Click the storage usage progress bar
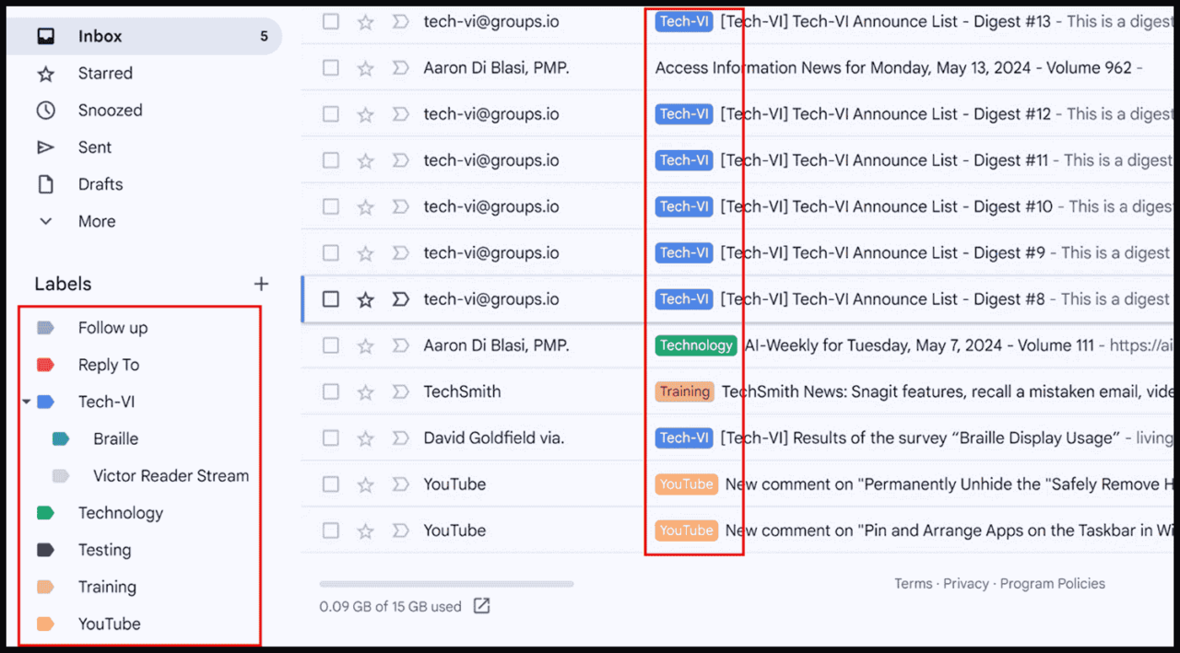Viewport: 1180px width, 653px height. (445, 583)
